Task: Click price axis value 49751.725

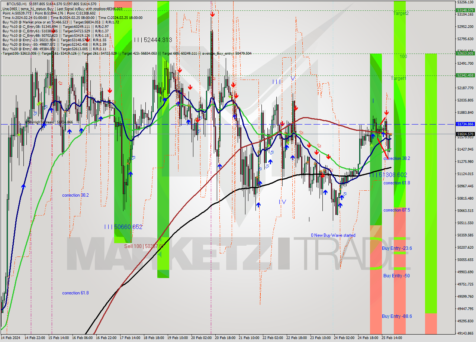Action: tap(465, 284)
